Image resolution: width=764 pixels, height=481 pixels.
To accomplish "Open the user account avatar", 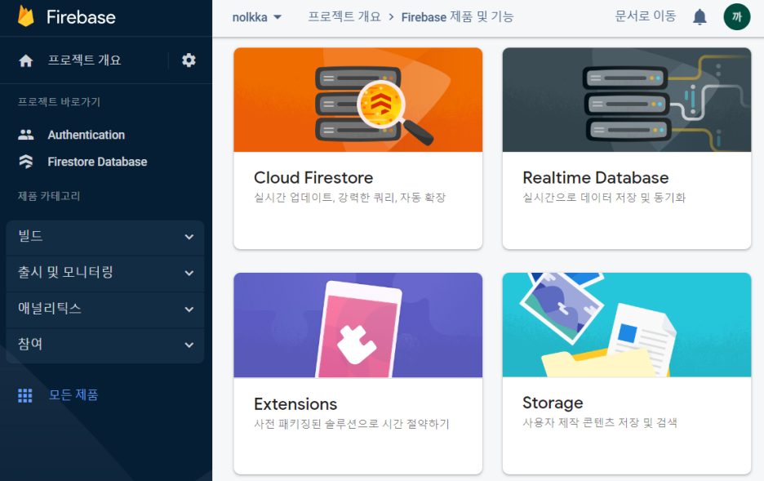I will tap(737, 16).
